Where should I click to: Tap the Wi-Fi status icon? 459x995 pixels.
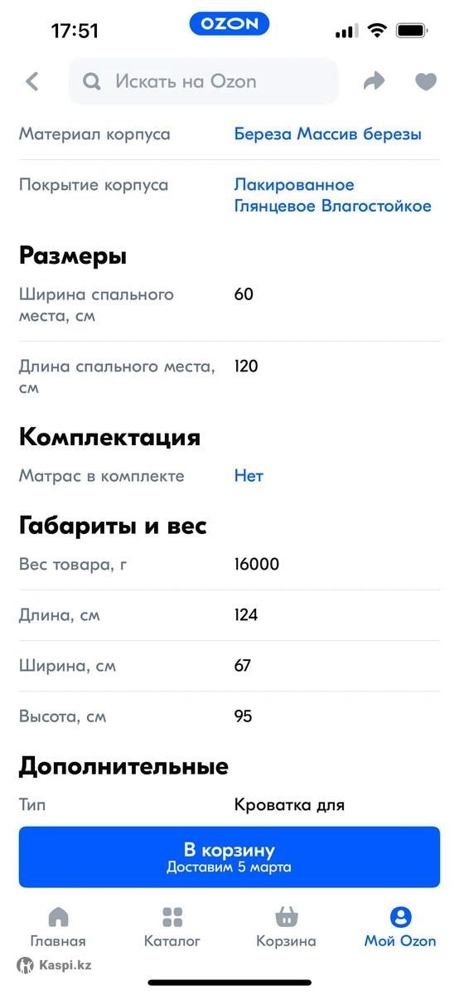coord(377,31)
